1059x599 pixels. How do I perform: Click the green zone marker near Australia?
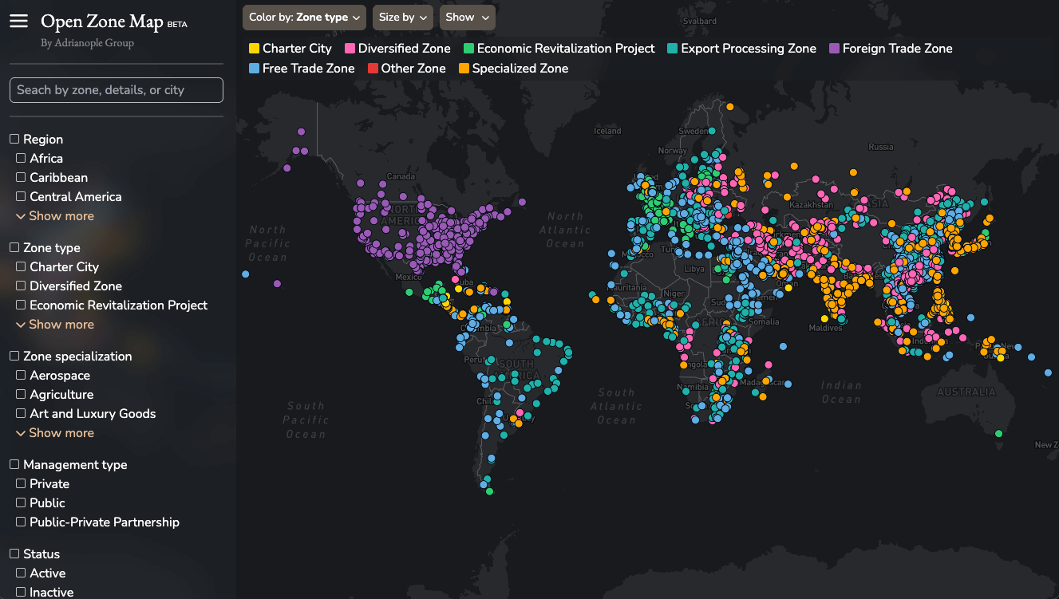click(x=998, y=433)
